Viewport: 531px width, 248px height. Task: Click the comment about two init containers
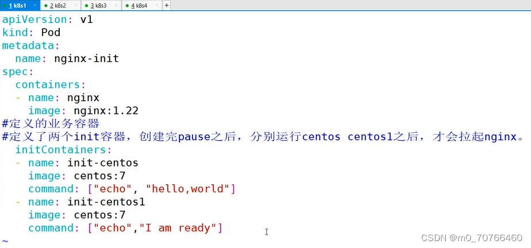click(263, 137)
